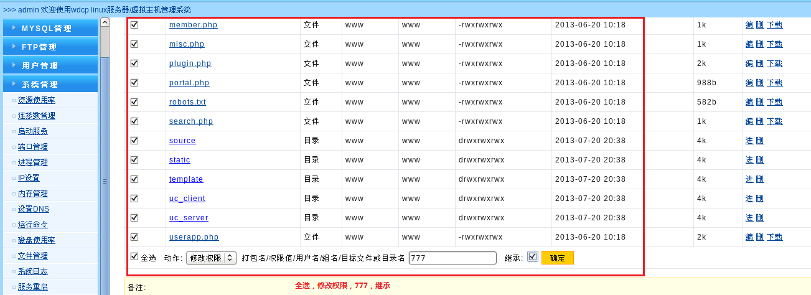
Task: Click the sidebar scrollbar up arrow
Action: click(105, 22)
